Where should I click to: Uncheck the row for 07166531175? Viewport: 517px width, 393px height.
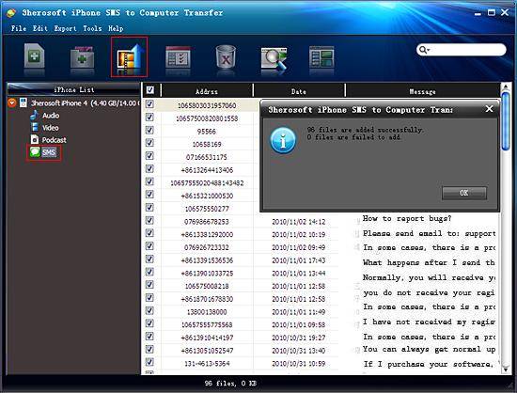tap(149, 156)
